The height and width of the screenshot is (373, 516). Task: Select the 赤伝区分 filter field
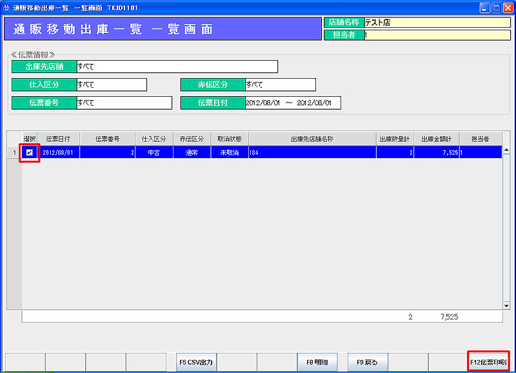[x=280, y=85]
